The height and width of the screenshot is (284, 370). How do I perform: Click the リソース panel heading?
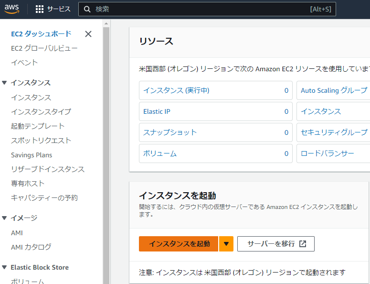(156, 41)
